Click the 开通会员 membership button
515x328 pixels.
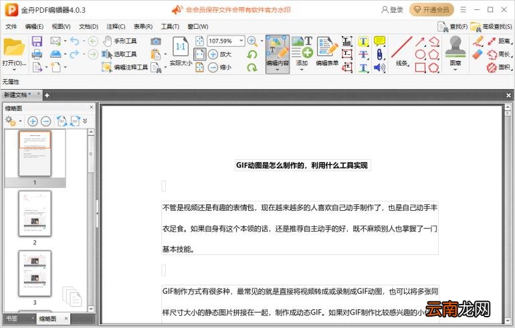(x=431, y=10)
